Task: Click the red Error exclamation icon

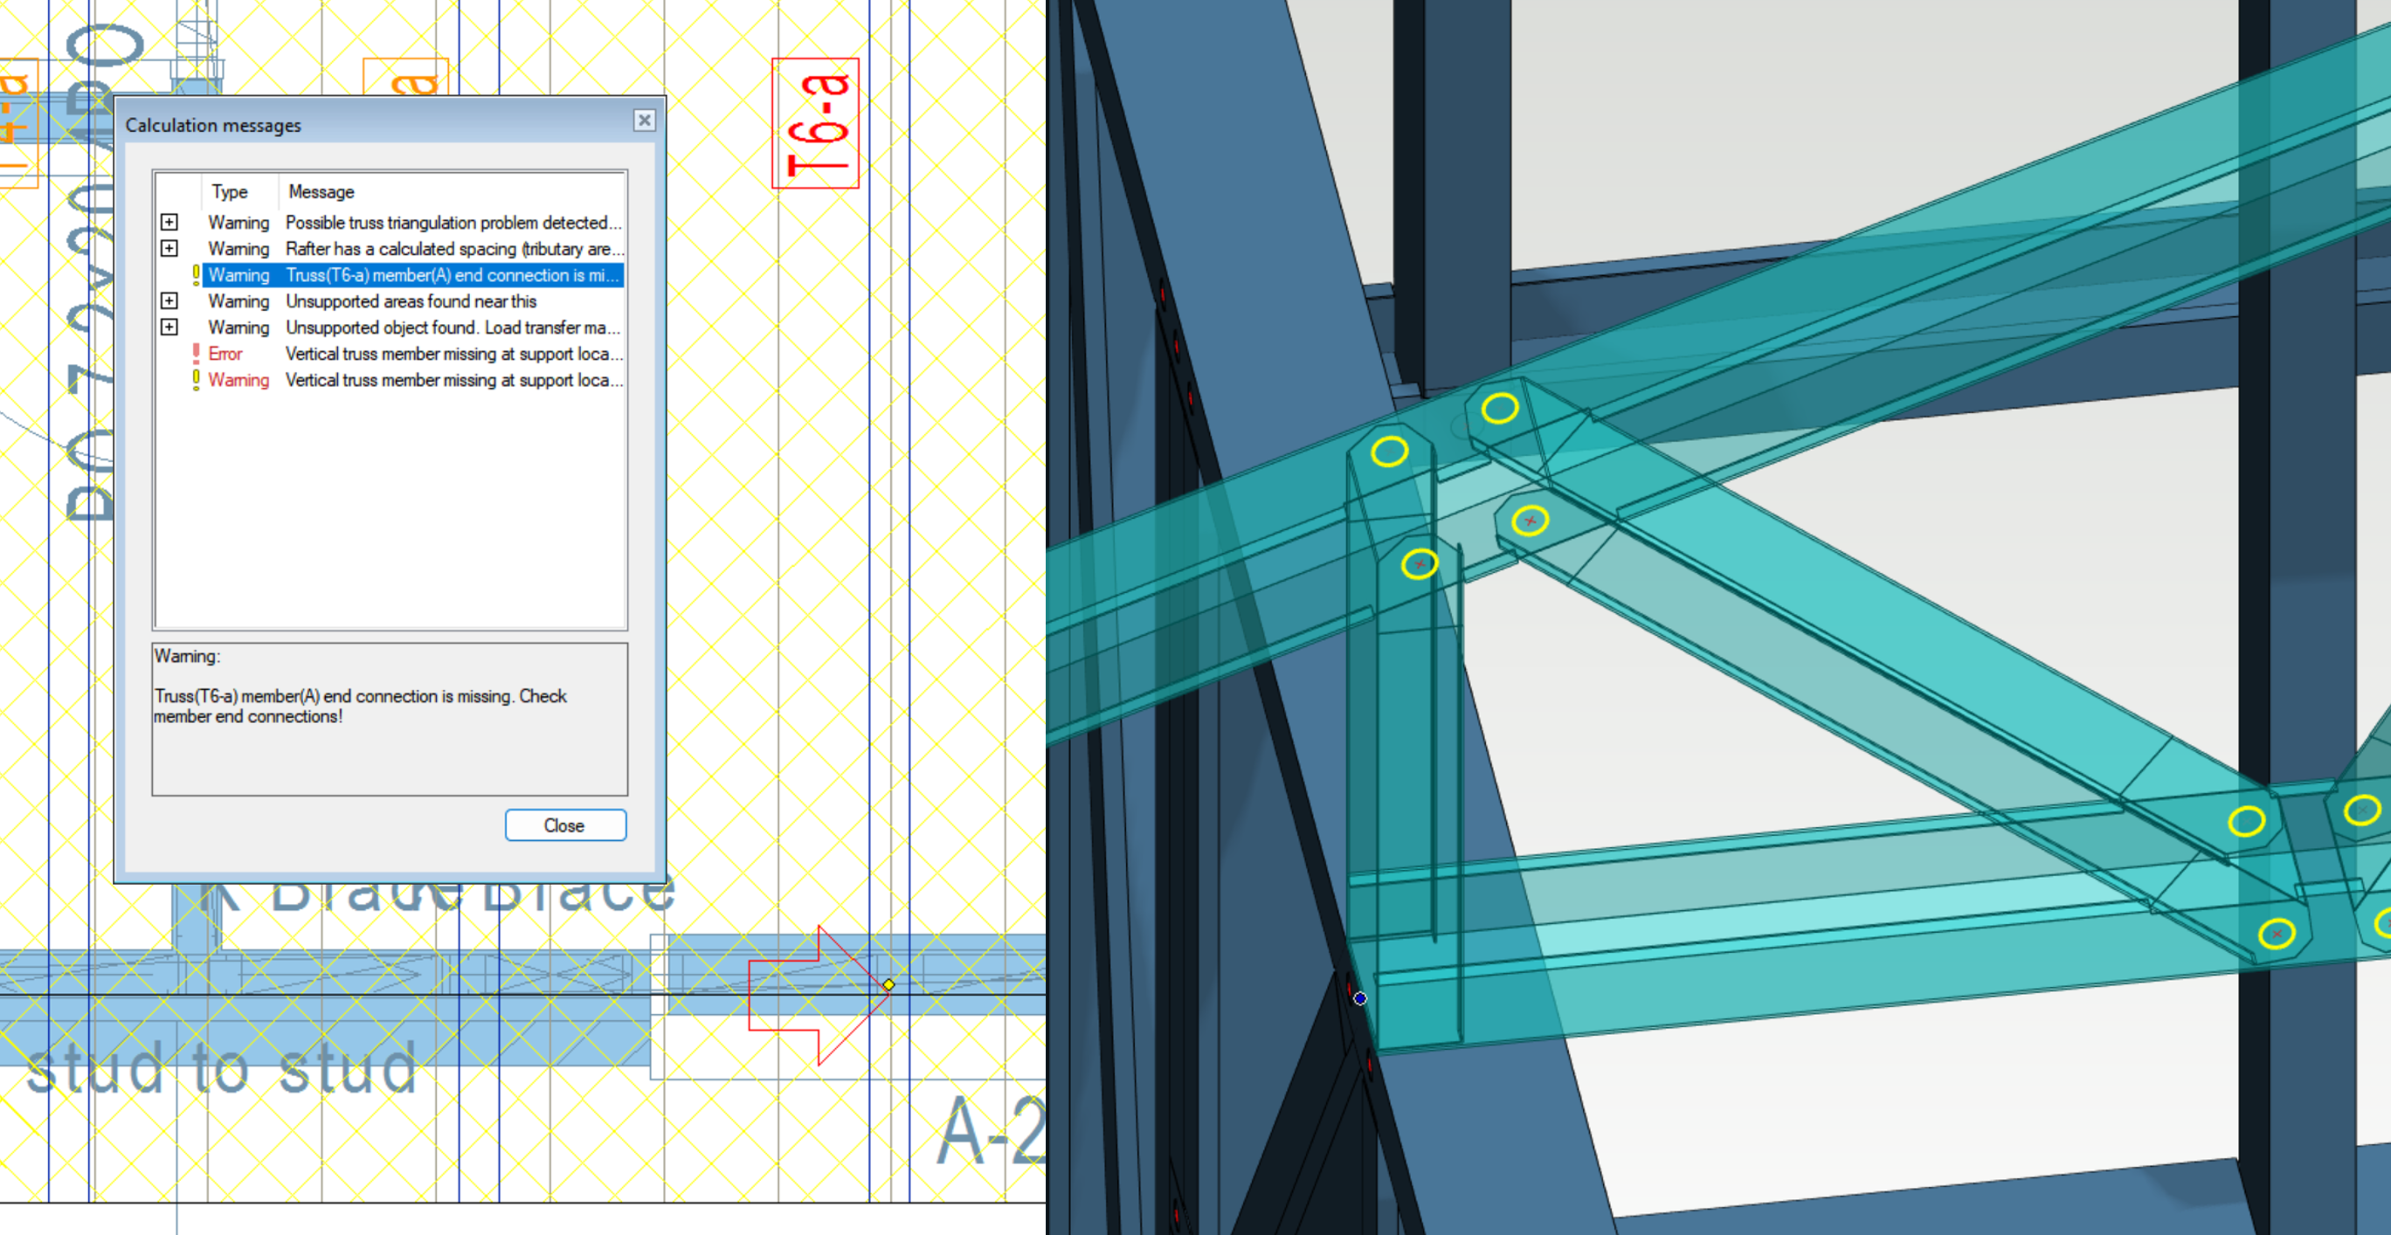Action: (x=196, y=352)
